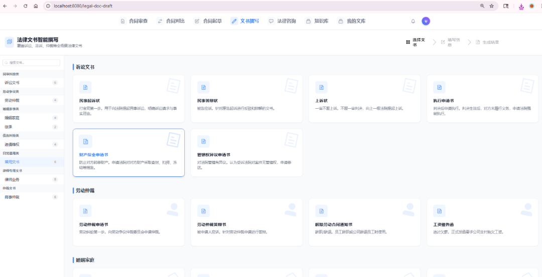Screen dimensions: 542x277
Task: Go to the 我的文库 tab
Action: click(x=352, y=21)
